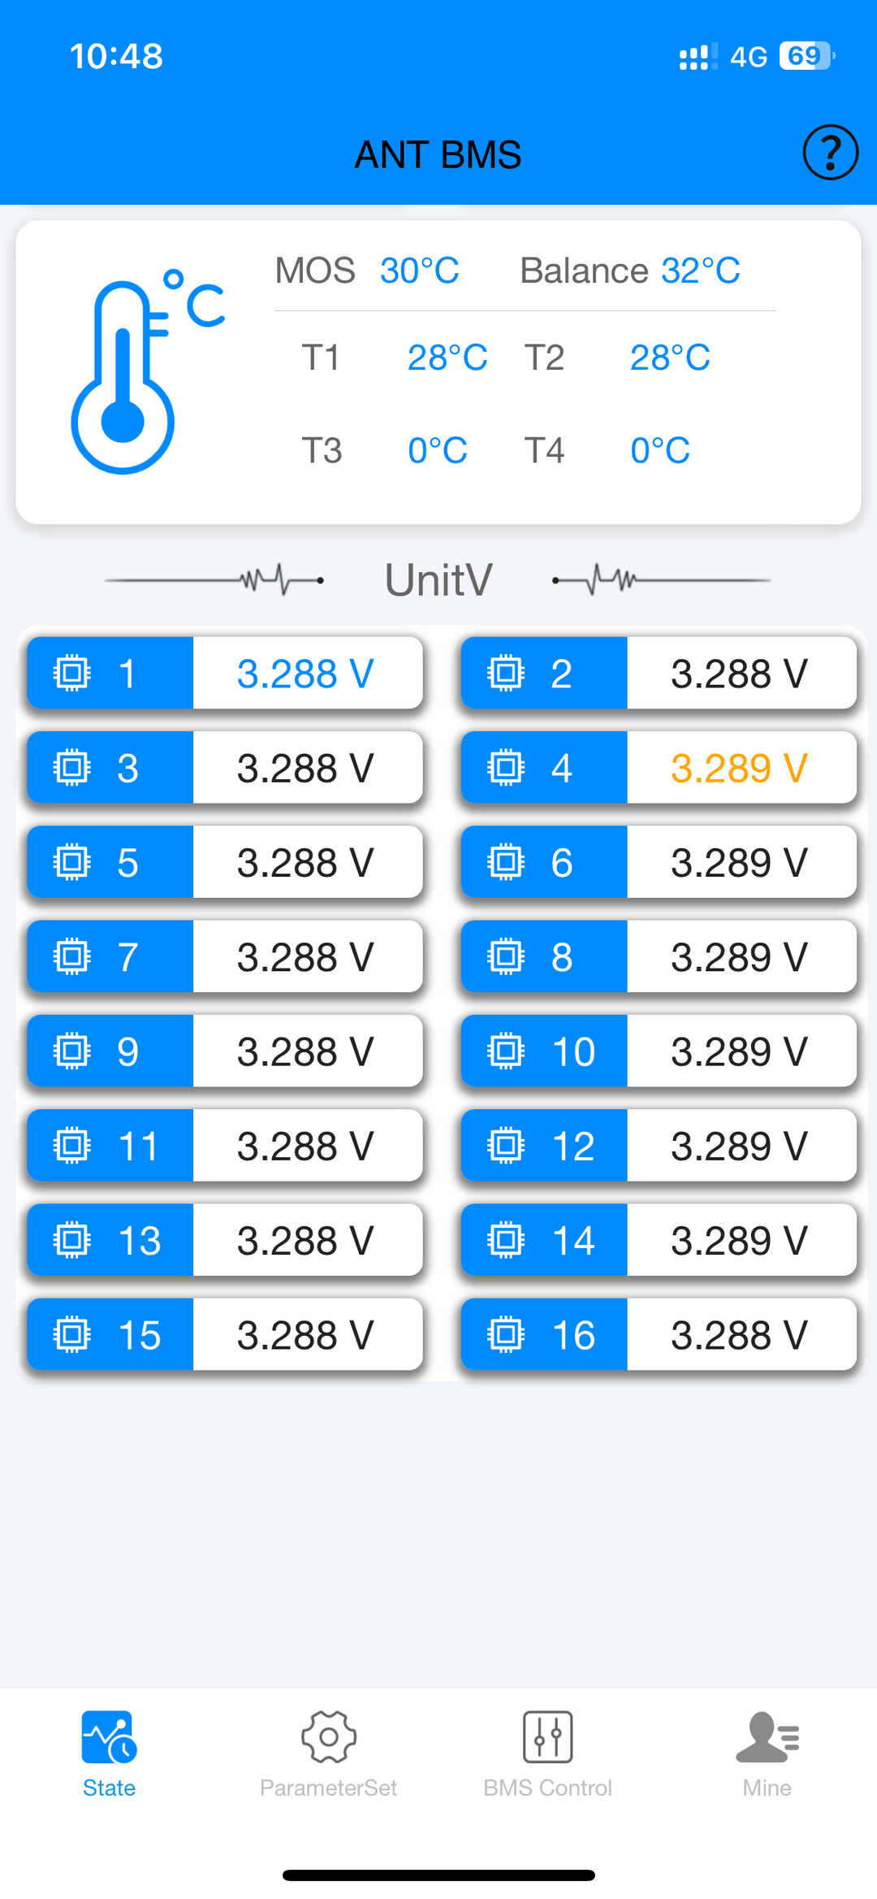Tap the help question mark icon
This screenshot has height=1899, width=877.
click(830, 152)
